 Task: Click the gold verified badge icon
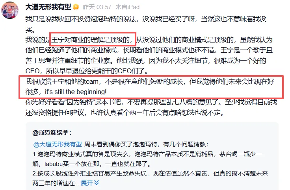click(76, 7)
